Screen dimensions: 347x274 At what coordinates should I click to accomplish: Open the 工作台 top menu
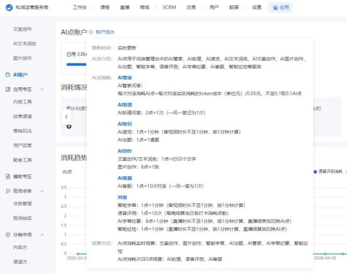pyautogui.click(x=80, y=8)
